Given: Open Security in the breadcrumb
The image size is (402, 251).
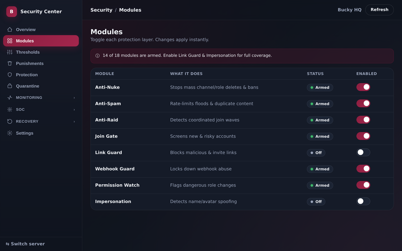Looking at the screenshot, I should point(101,10).
